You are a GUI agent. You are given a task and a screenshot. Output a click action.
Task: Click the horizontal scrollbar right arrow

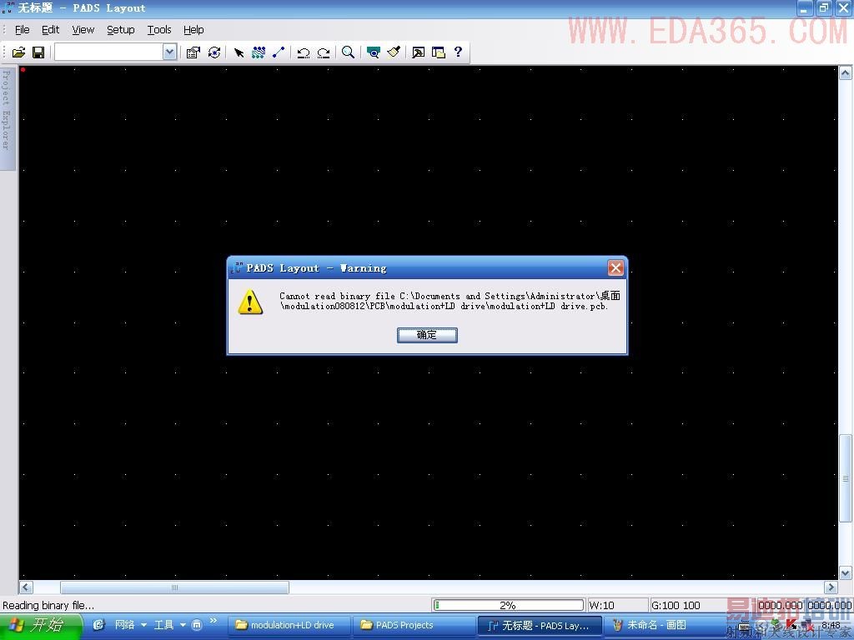(831, 587)
